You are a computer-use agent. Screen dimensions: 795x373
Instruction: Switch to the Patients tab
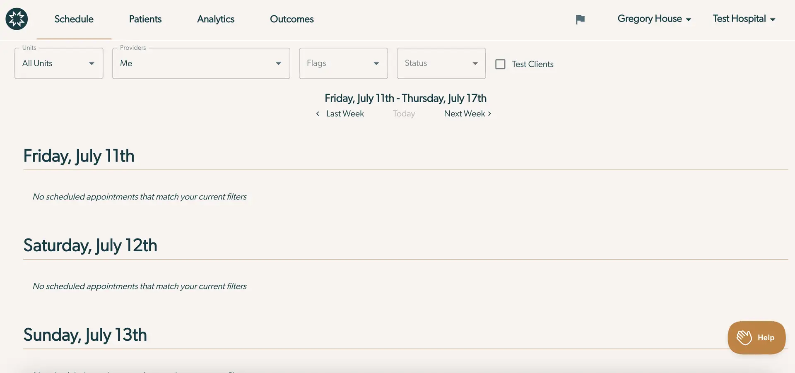point(145,19)
